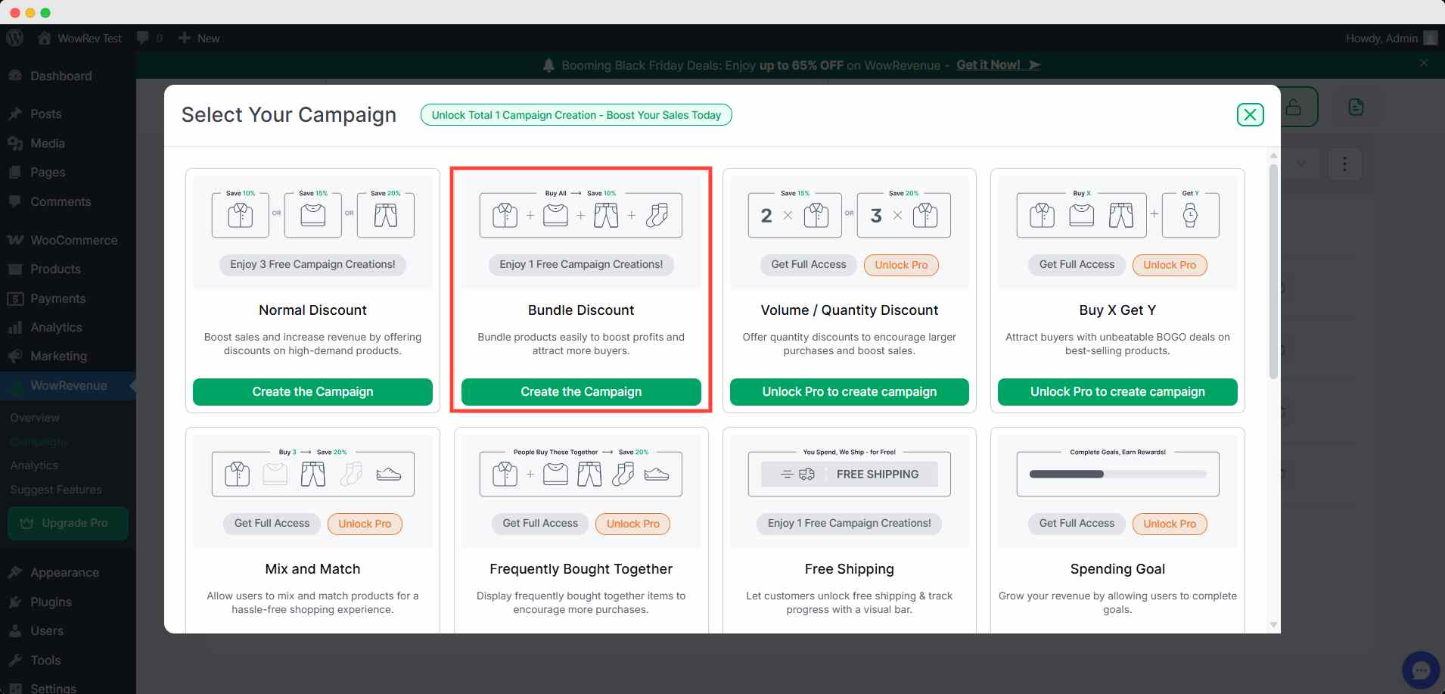Open the Payments icon in the sidebar
Image resolution: width=1445 pixels, height=694 pixels.
point(15,298)
